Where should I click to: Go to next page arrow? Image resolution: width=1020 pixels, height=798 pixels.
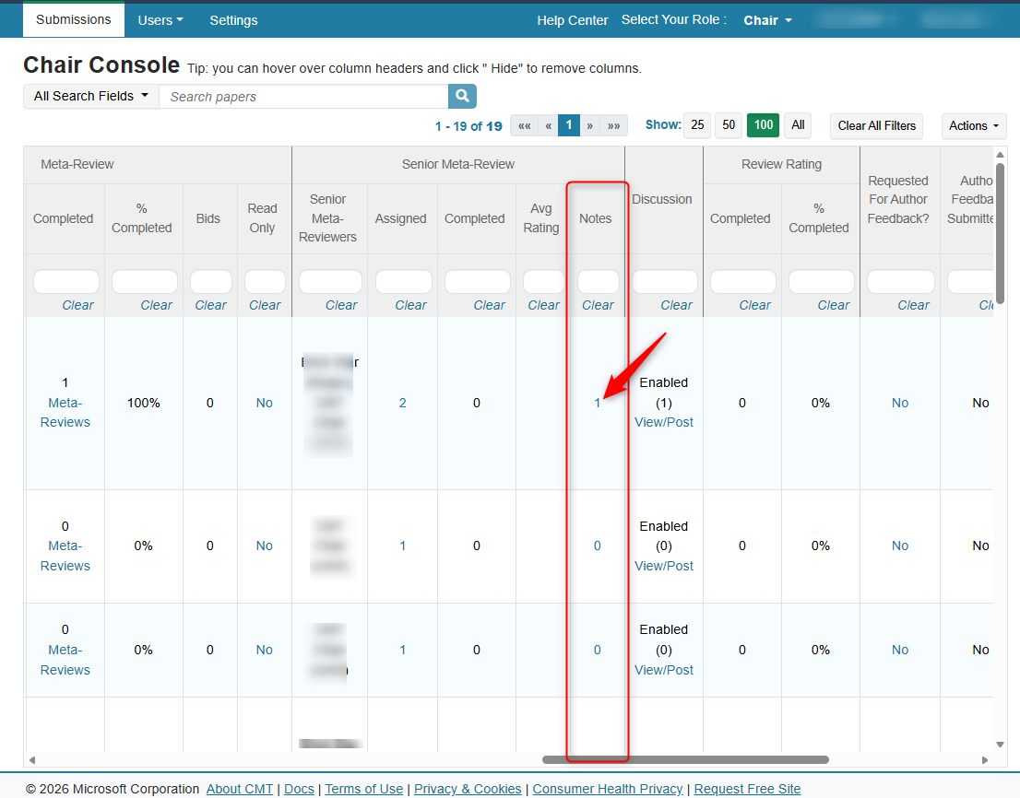pyautogui.click(x=590, y=125)
